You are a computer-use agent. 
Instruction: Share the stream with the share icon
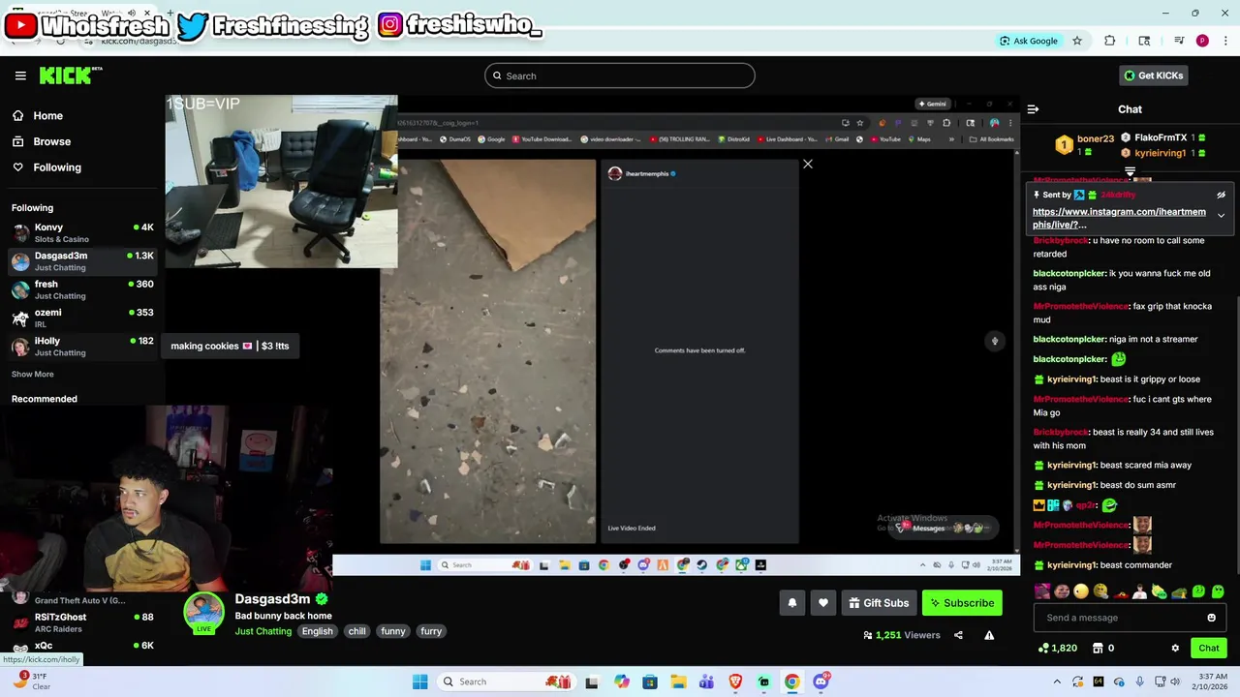(x=958, y=635)
